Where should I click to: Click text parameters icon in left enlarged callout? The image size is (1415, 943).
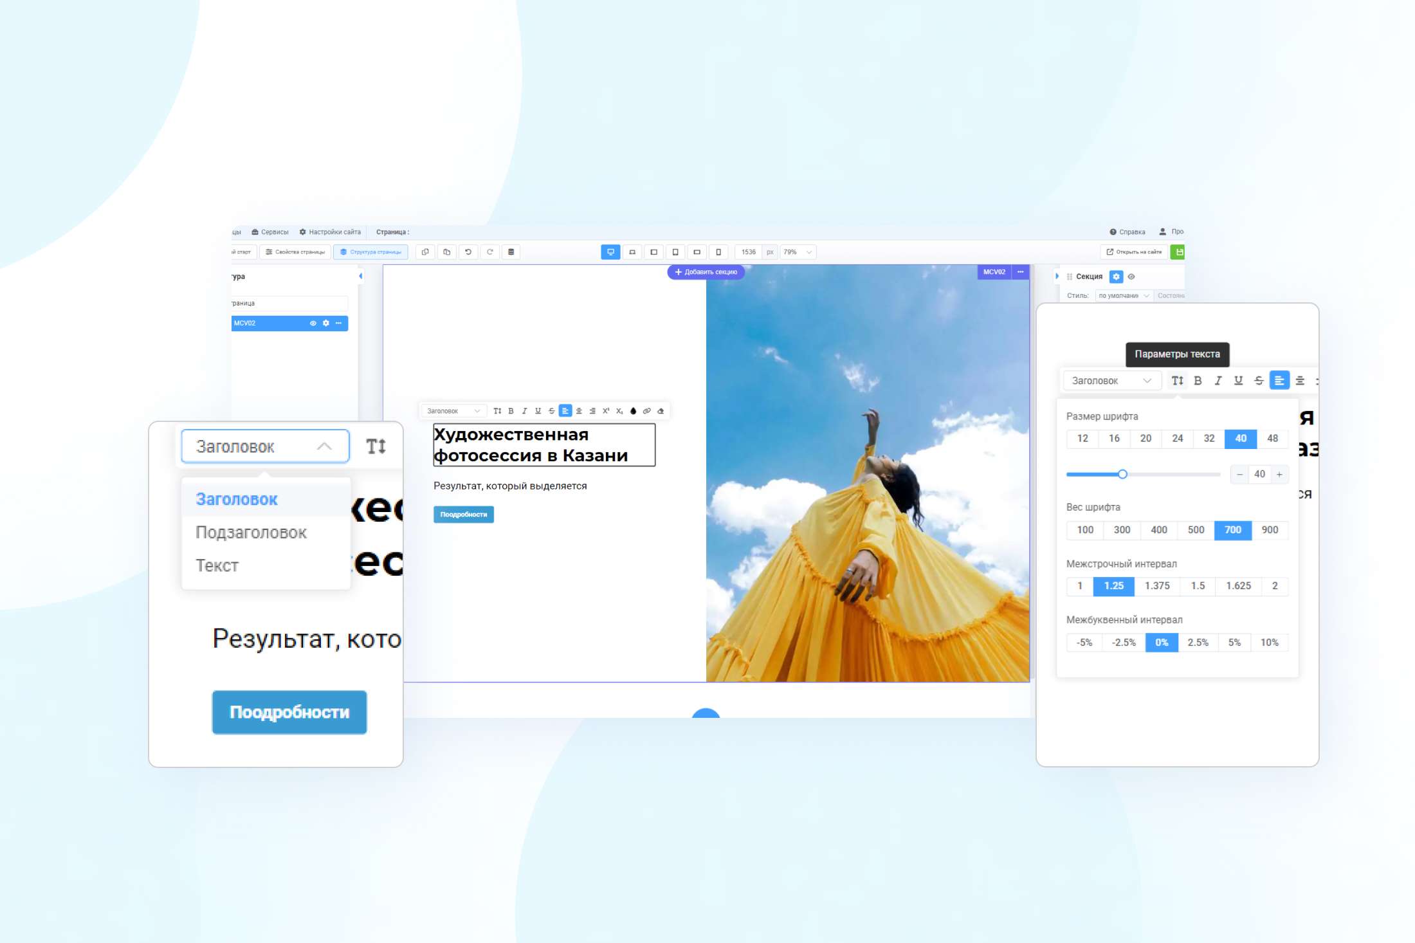[x=376, y=446]
